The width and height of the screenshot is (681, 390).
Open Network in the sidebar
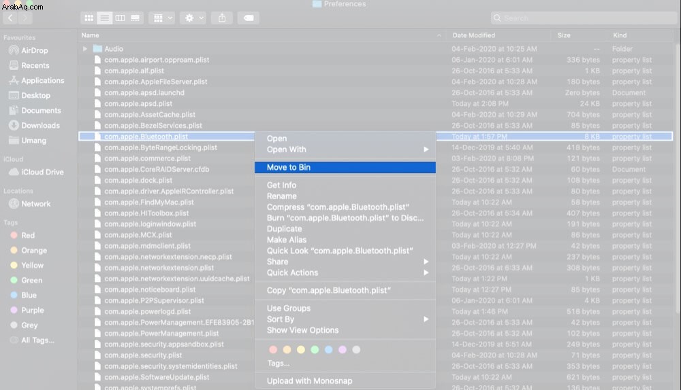coord(29,204)
